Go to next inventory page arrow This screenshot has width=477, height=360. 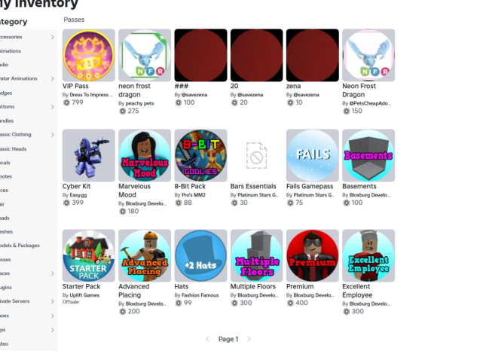(x=249, y=339)
